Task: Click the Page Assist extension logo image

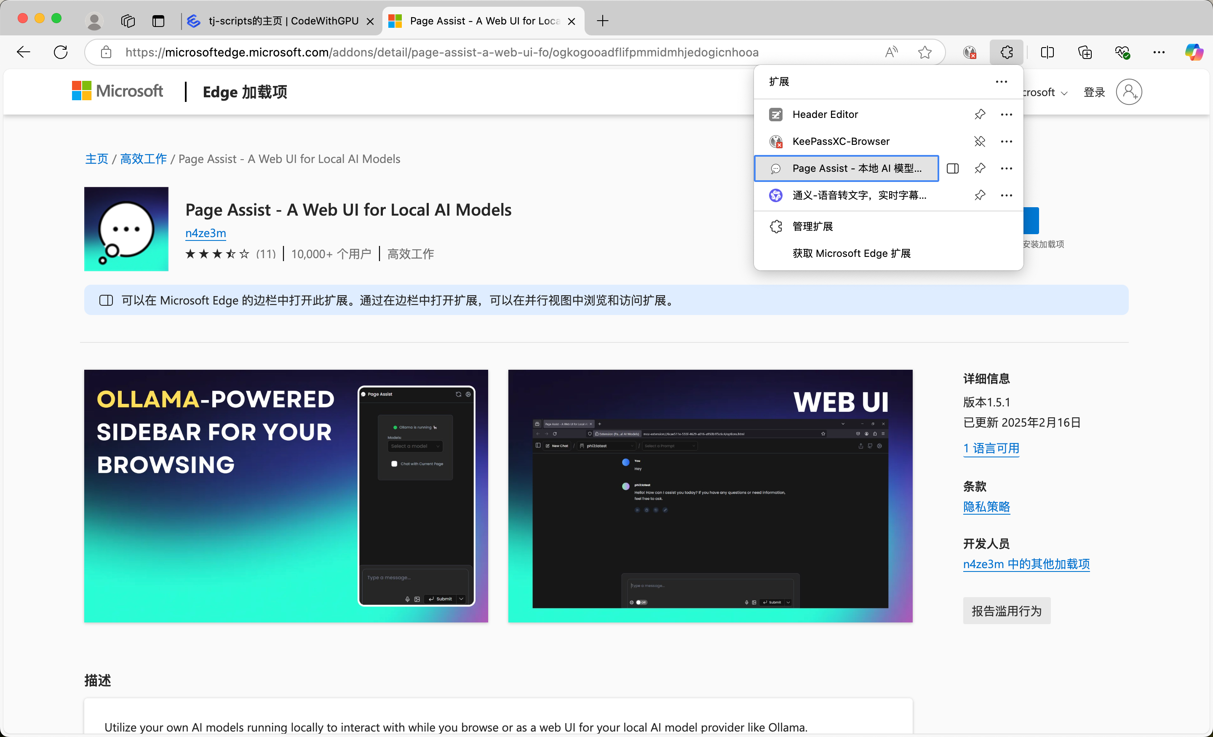Action: (x=126, y=229)
